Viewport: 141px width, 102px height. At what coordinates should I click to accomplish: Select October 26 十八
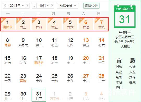coord(70,78)
